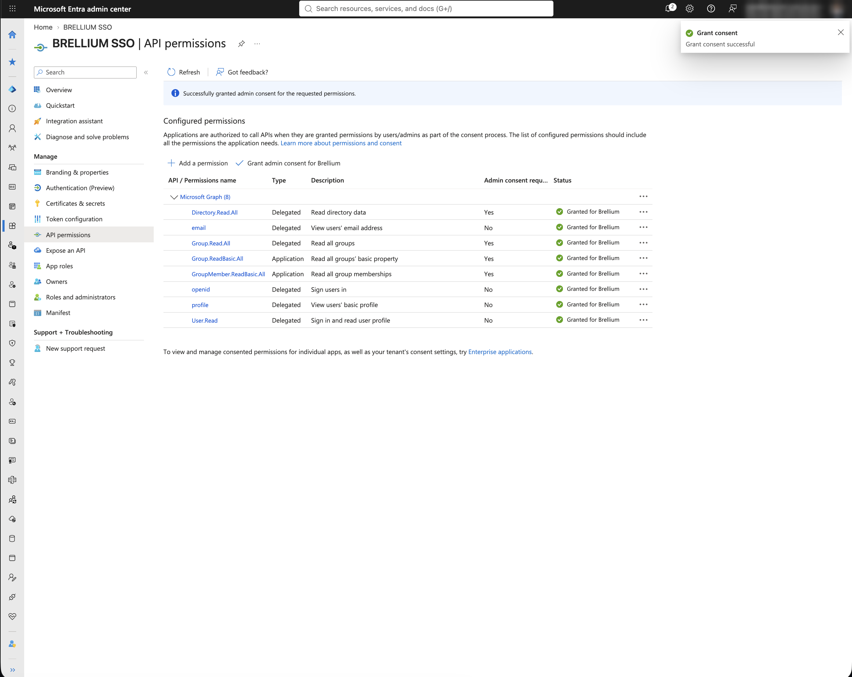This screenshot has height=677, width=852.
Task: Open options menu for GroupMember.ReadBasic.All row
Action: click(x=643, y=274)
